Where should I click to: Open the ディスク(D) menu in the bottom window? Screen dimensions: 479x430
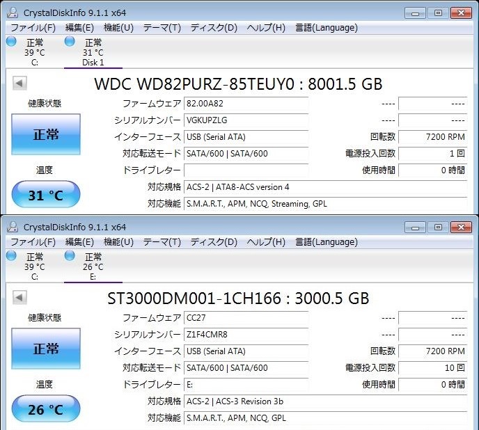214,242
